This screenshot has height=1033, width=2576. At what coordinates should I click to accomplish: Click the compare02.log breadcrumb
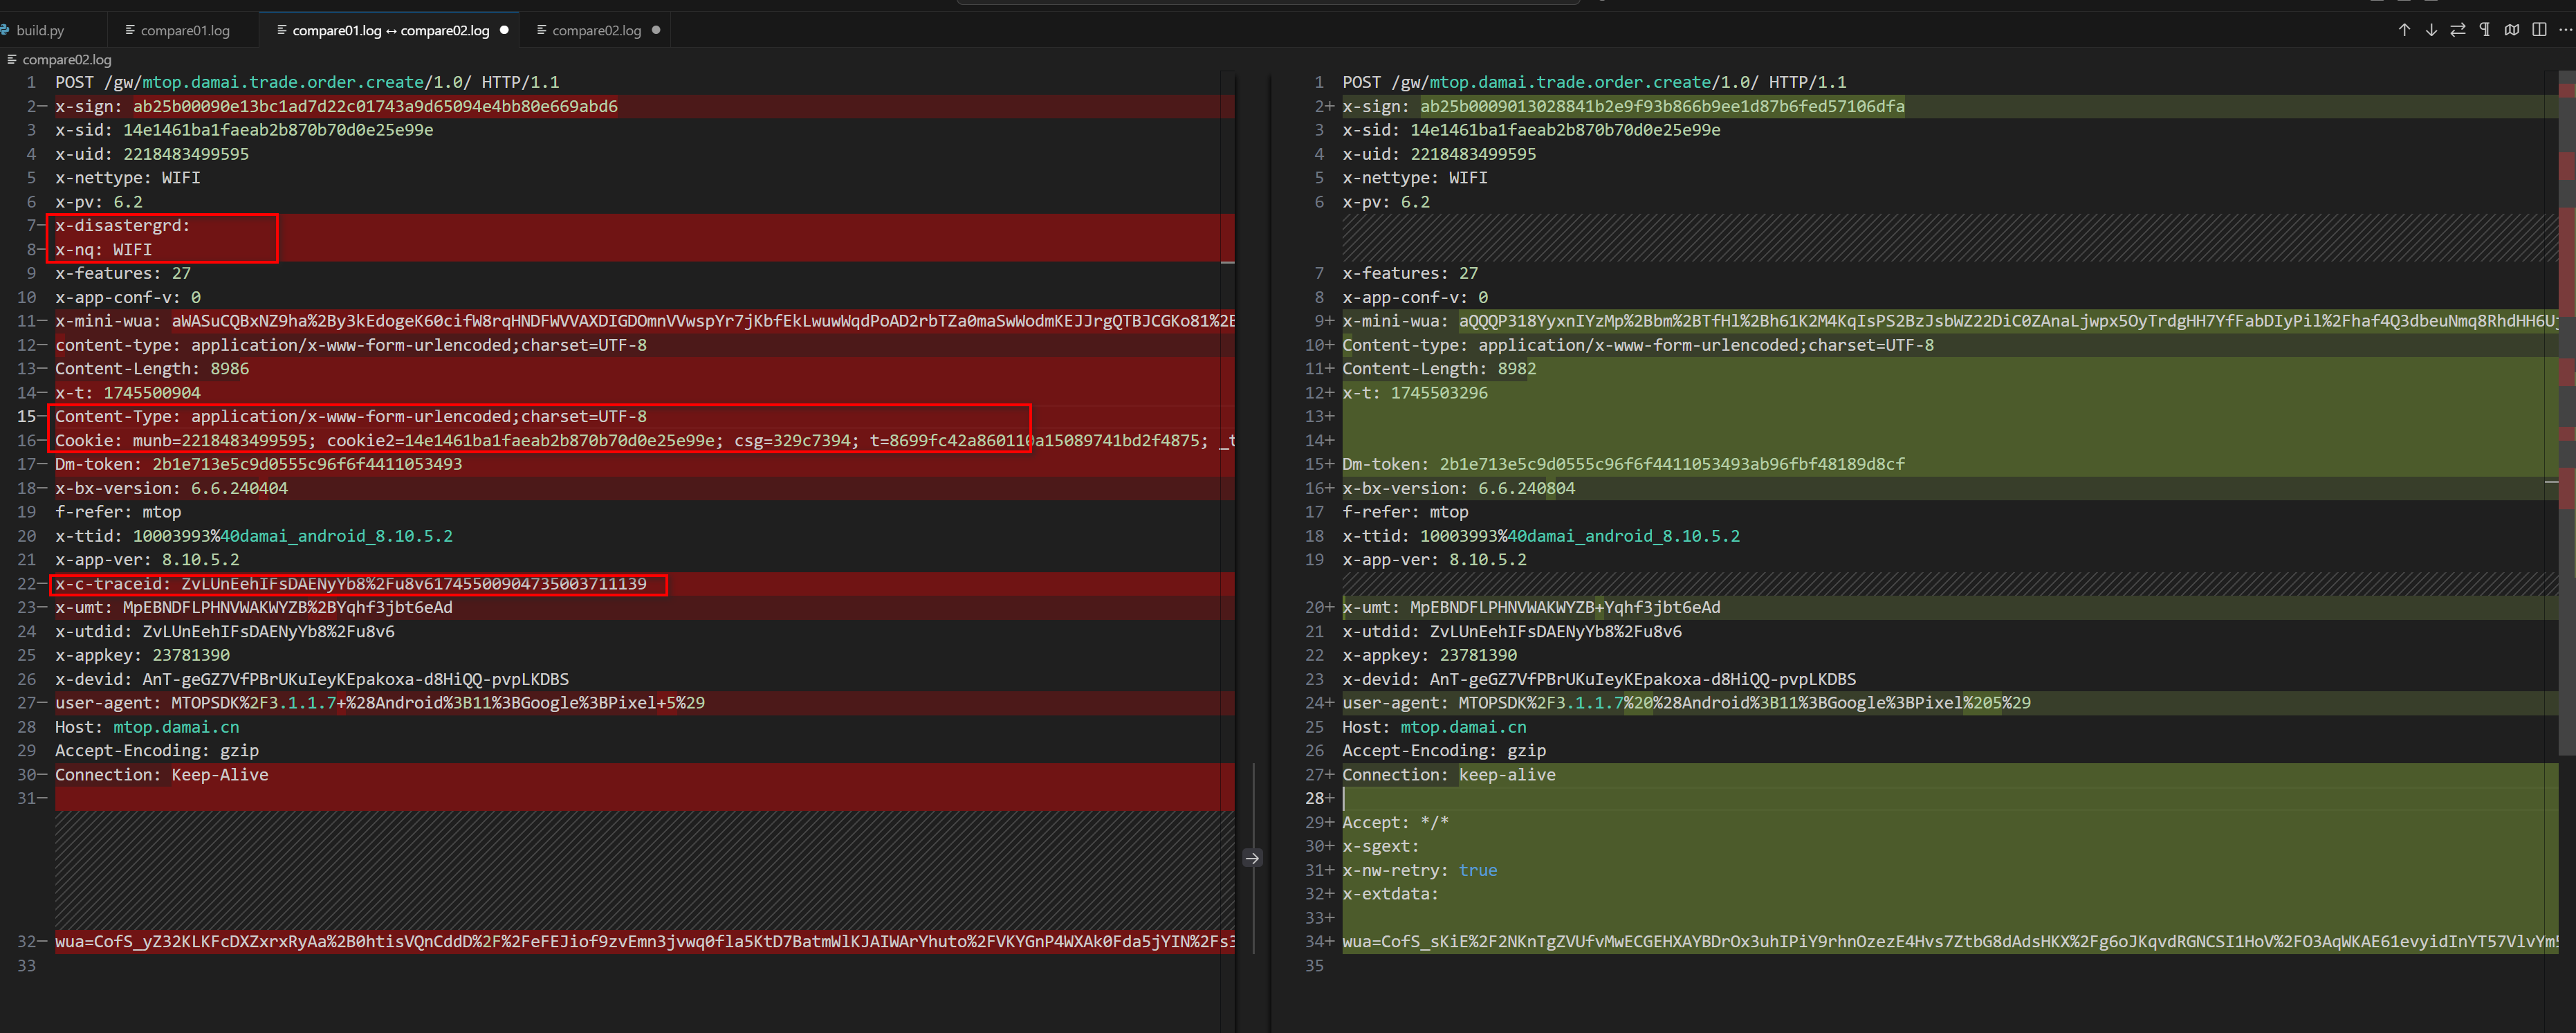[x=66, y=60]
